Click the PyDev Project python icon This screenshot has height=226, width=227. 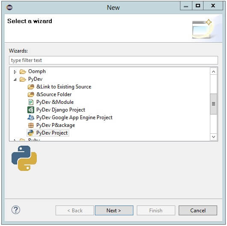31,133
